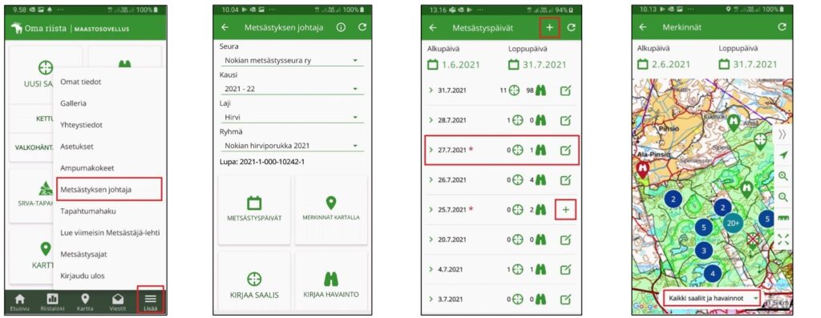Screen dimensions: 821x318
Task: Edit the 26.7.2021 hunting day
Action: tap(565, 180)
